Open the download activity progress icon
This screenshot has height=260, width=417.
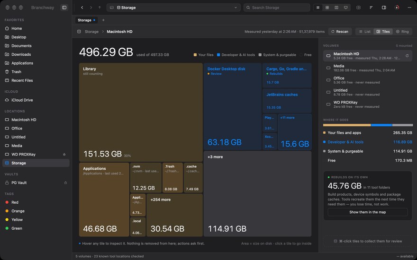click(397, 8)
